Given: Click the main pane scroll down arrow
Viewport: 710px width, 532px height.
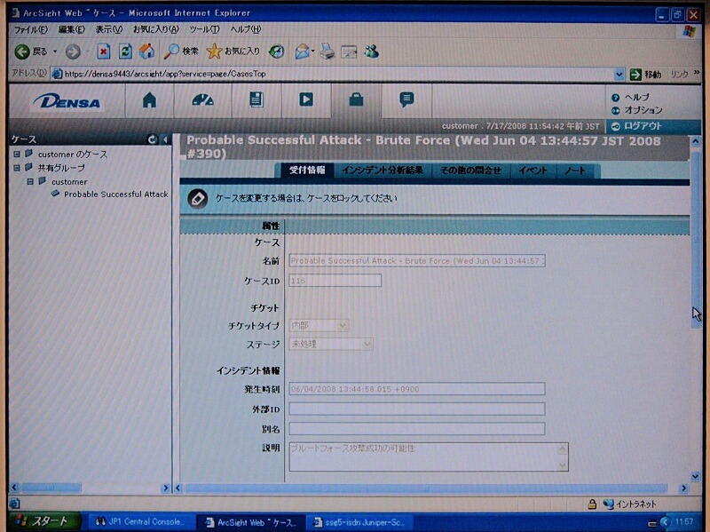Looking at the screenshot, I should 696,476.
